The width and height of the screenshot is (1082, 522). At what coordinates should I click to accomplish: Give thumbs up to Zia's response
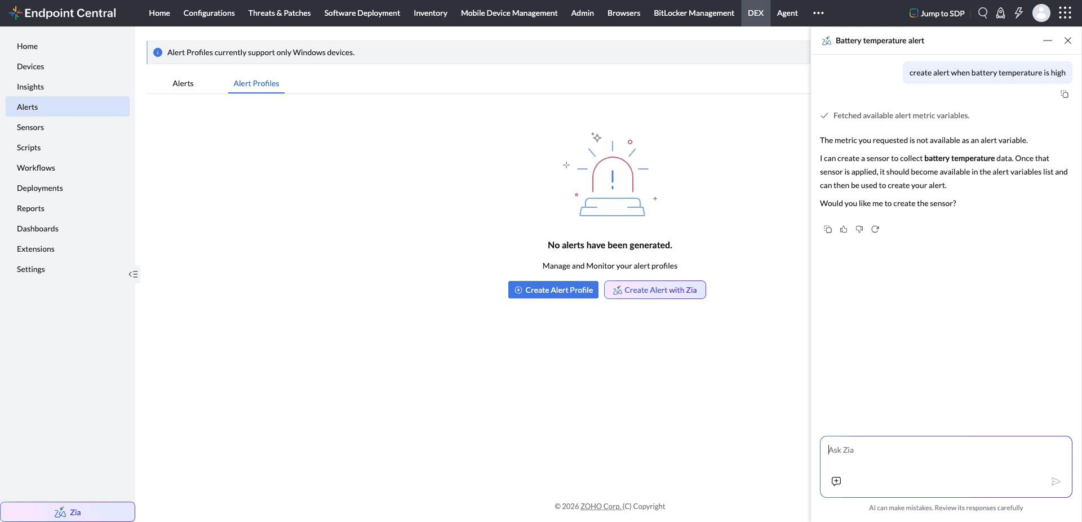[844, 229]
